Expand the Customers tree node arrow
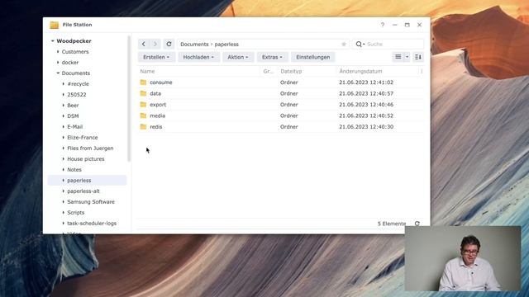Image resolution: width=529 pixels, height=297 pixels. point(58,52)
